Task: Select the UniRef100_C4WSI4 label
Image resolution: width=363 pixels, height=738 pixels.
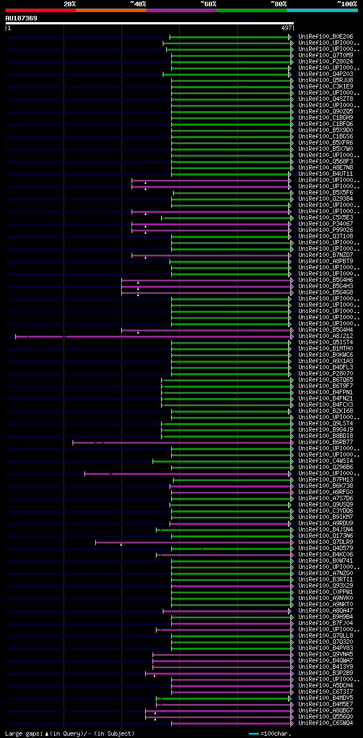Action: (x=326, y=461)
